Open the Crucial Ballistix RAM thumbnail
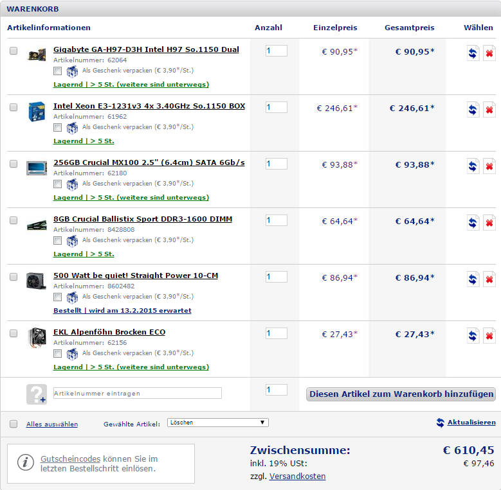Screen dimensions: 501x490 click(37, 225)
